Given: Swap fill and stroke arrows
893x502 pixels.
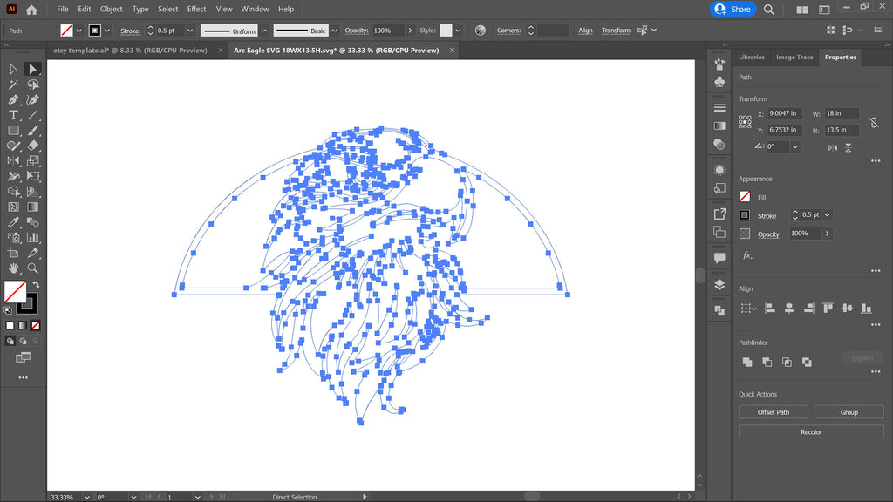Looking at the screenshot, I should [x=36, y=284].
